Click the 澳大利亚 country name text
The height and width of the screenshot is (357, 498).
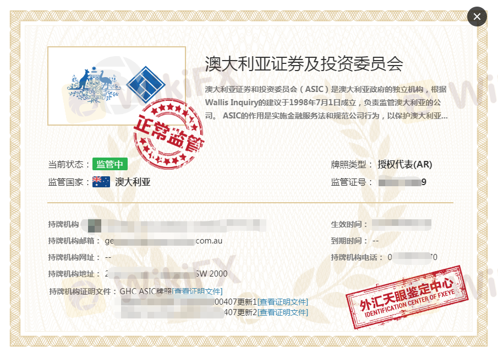[x=133, y=182]
